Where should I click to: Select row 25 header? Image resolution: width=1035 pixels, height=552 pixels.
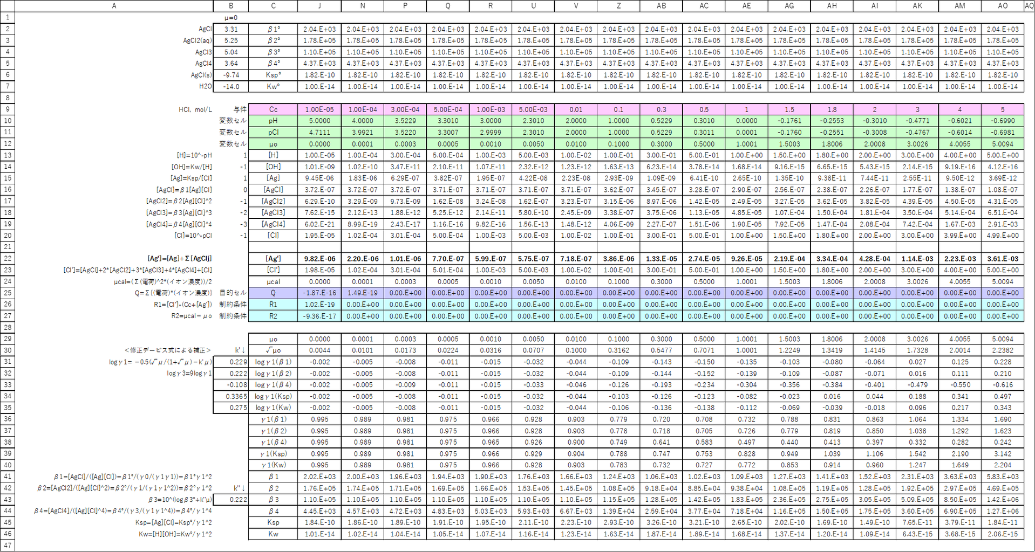tap(8, 293)
